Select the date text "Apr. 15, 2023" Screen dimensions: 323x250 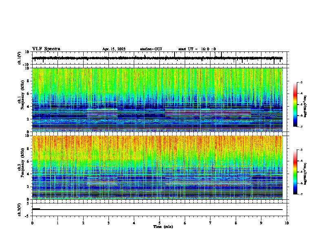click(114, 49)
